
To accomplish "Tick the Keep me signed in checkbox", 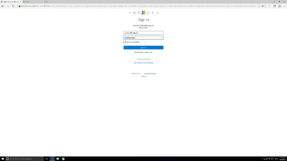I will pyautogui.click(x=125, y=42).
